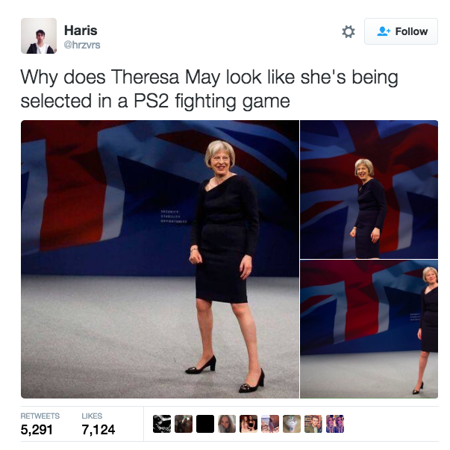View the 7,124 likes list
450x450 pixels.
point(99,424)
